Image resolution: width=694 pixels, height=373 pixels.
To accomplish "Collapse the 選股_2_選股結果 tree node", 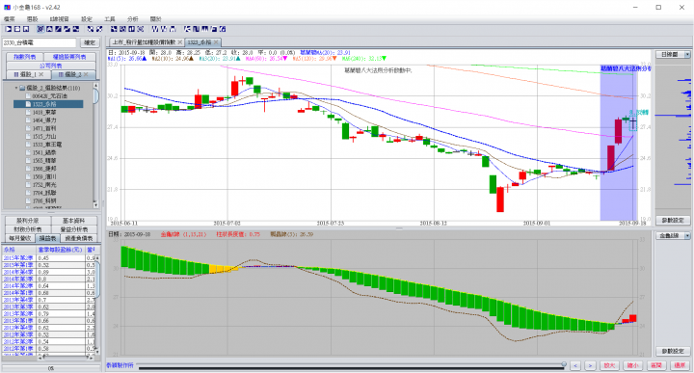I will point(16,88).
